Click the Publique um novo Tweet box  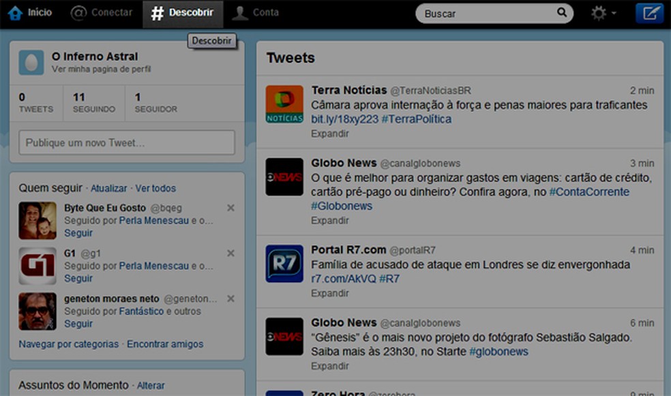point(127,142)
